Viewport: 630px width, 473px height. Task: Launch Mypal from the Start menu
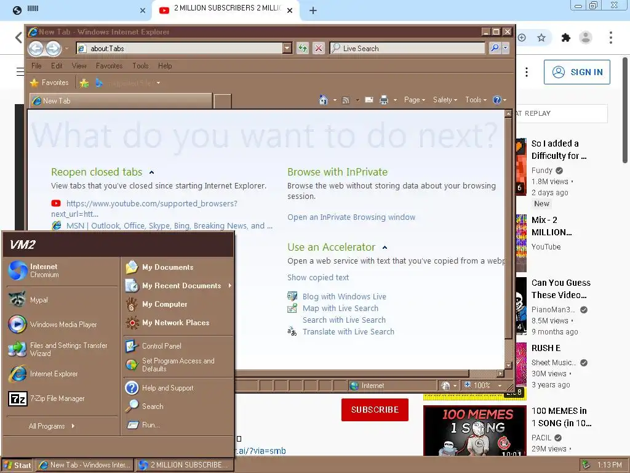pos(62,300)
